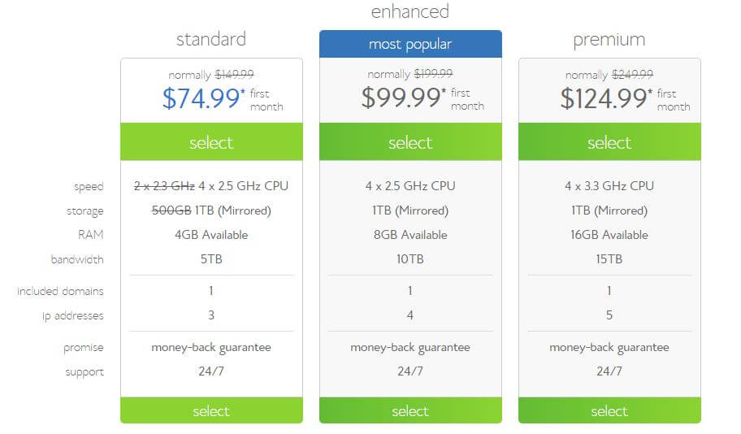Click the $124.99 premium plan price
Viewport: 741px width, 434px height.
[604, 98]
